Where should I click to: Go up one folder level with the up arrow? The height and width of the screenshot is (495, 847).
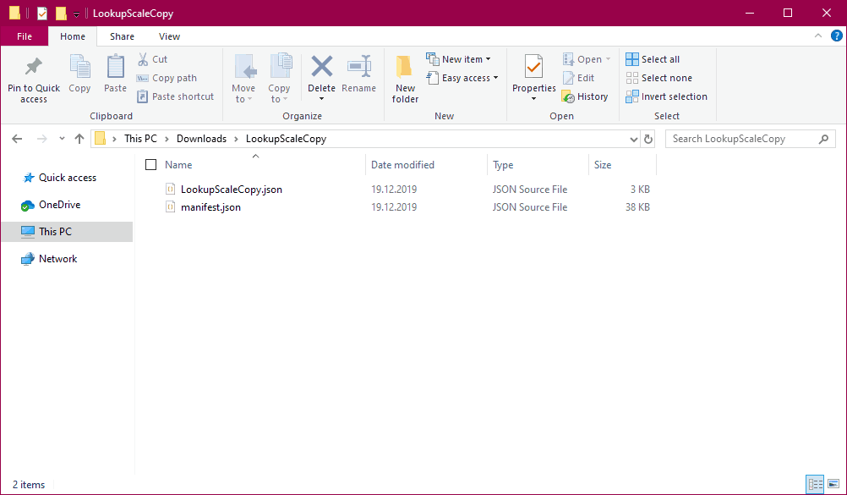[x=79, y=139]
